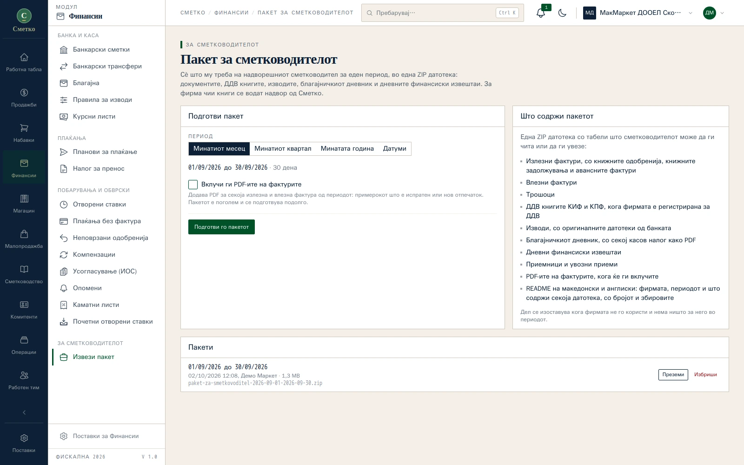Select Минатата година period tab
The width and height of the screenshot is (744, 465).
pos(347,149)
